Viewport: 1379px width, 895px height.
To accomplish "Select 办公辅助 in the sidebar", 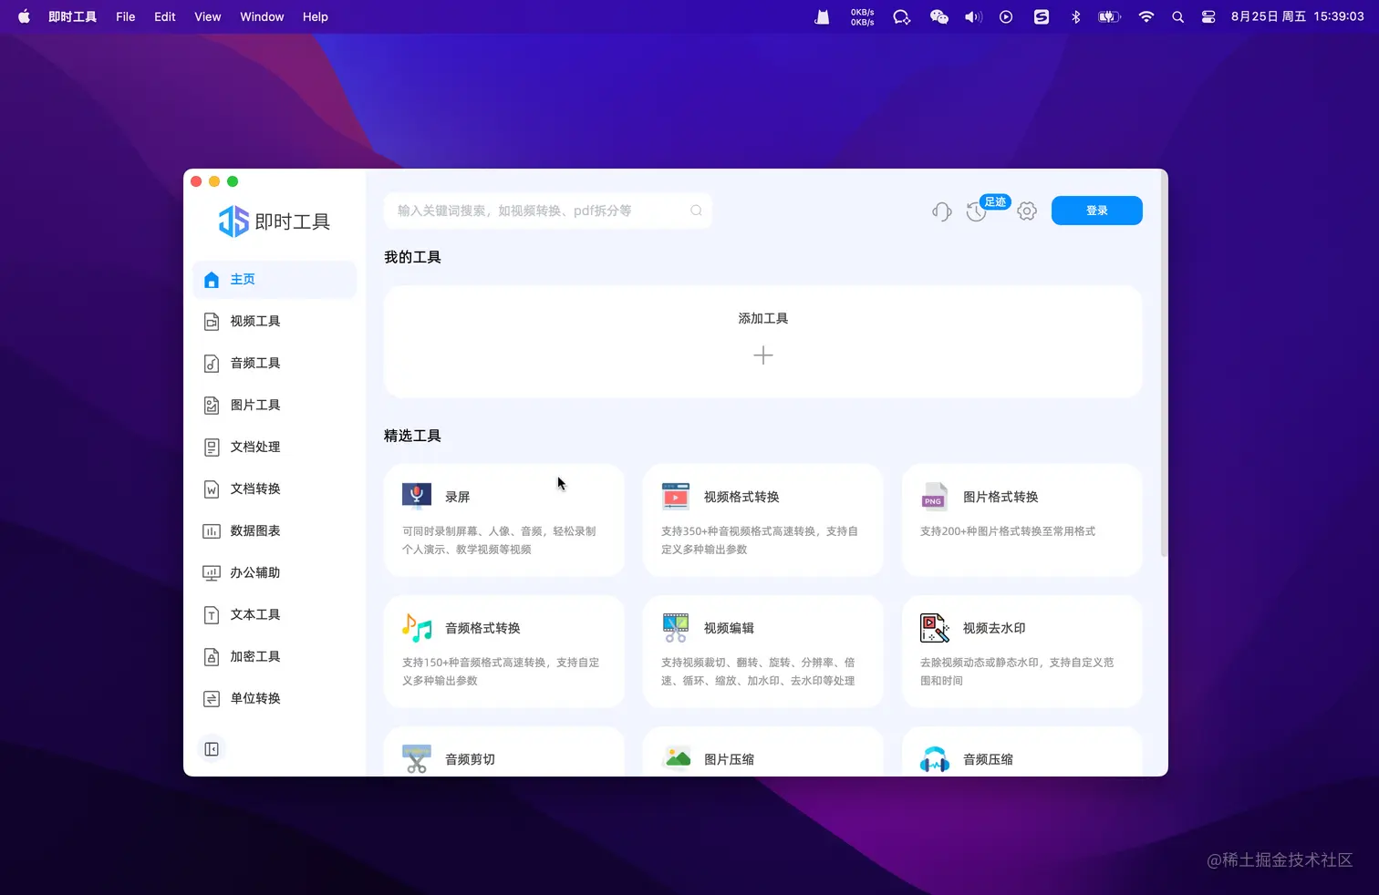I will (274, 573).
